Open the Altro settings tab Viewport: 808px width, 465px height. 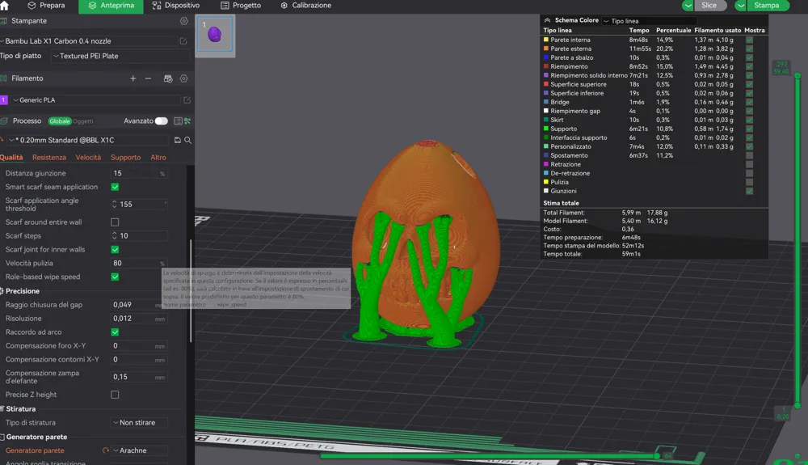[158, 158]
